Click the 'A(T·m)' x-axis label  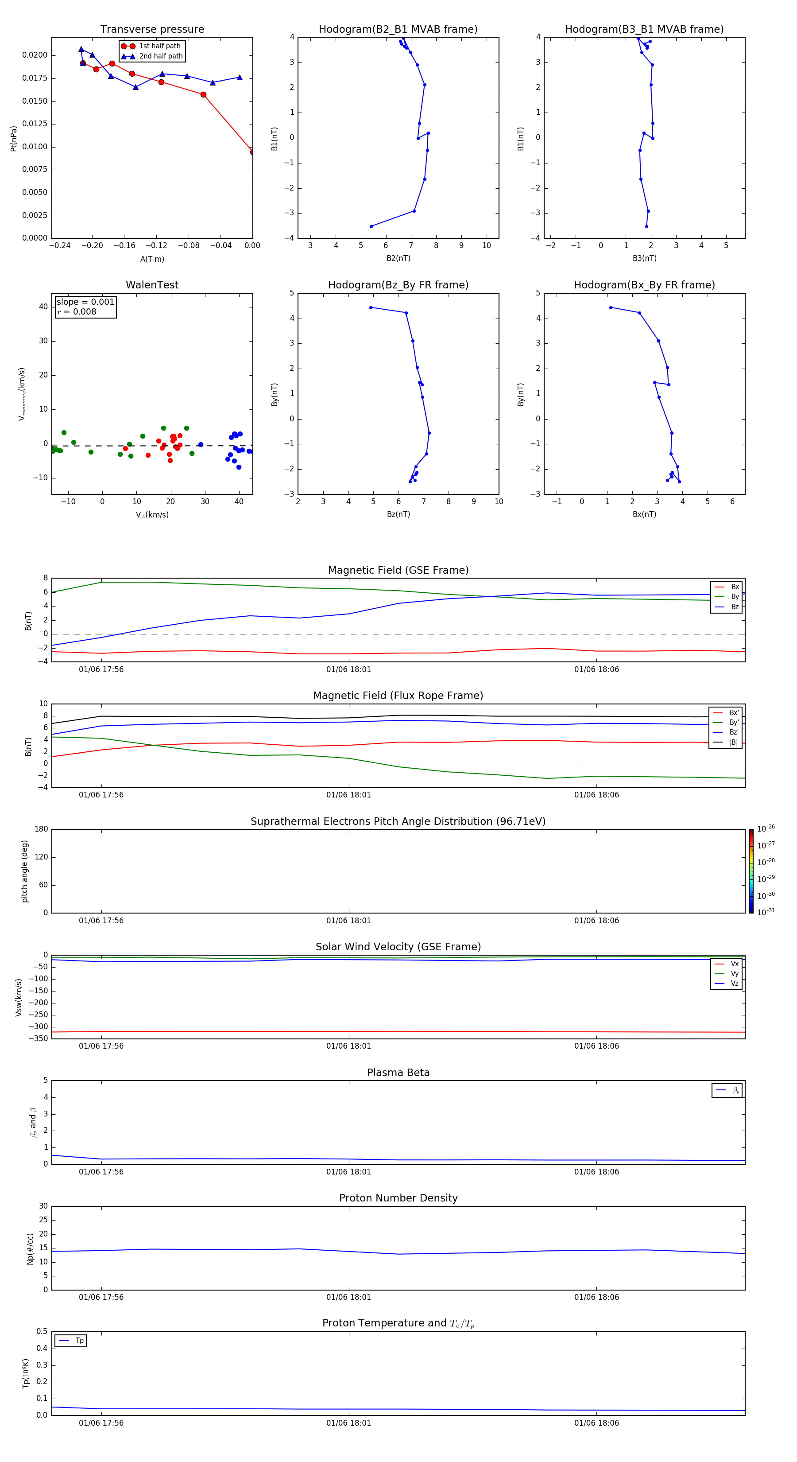point(152,259)
